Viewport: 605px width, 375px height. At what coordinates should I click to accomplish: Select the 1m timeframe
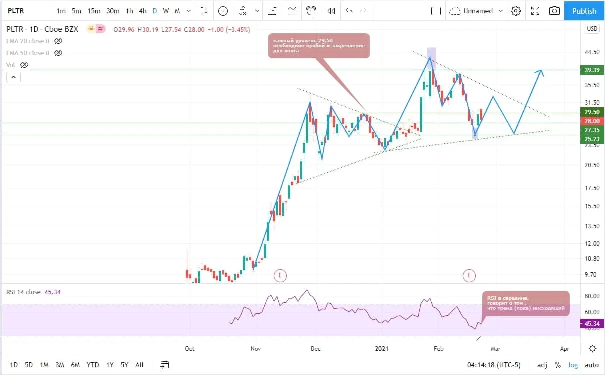click(x=61, y=11)
